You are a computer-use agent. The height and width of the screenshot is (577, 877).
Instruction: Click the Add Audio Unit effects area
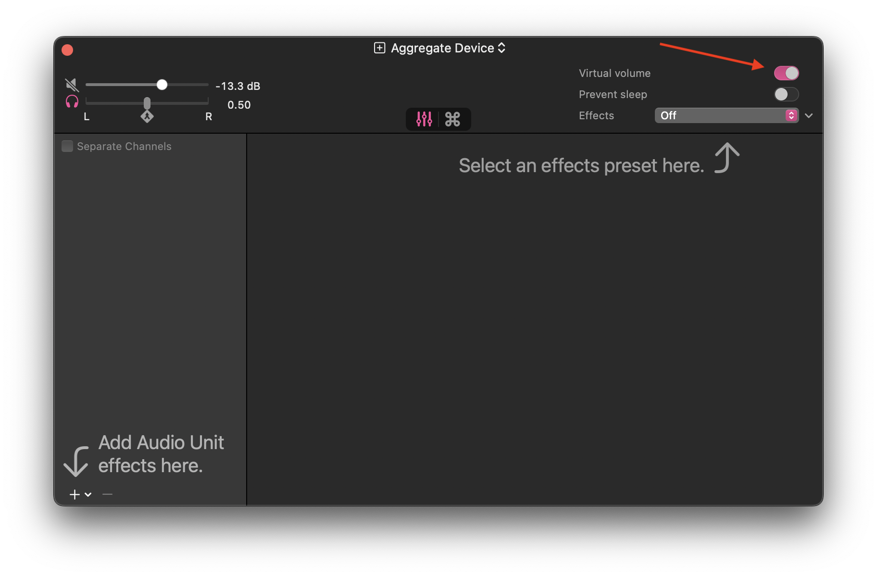point(161,453)
